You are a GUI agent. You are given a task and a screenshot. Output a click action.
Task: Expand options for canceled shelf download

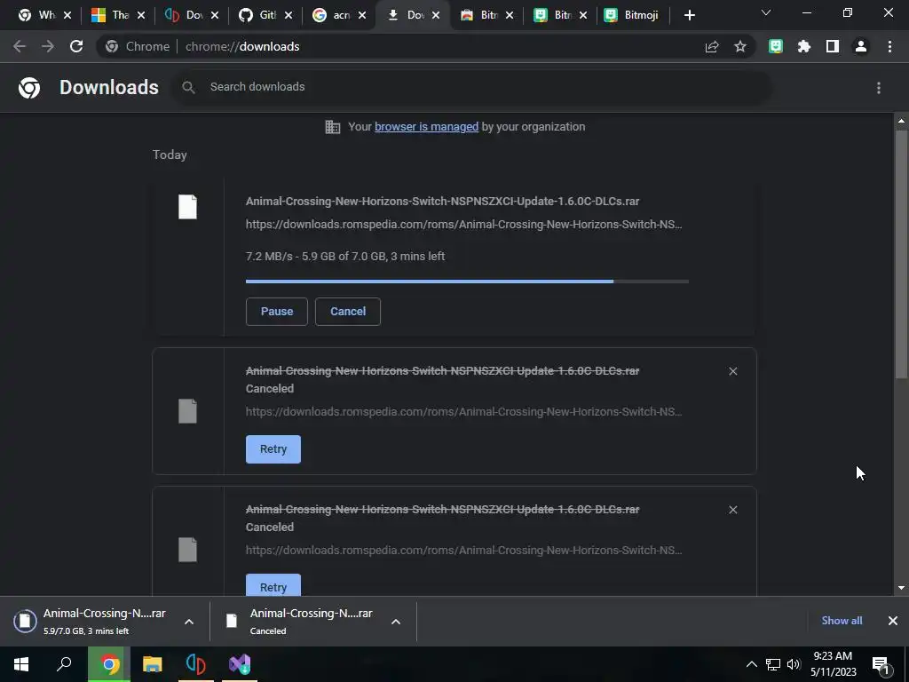(x=396, y=622)
